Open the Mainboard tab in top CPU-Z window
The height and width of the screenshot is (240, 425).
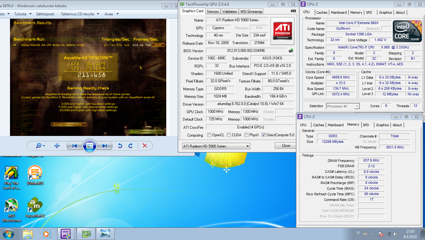[339, 12]
